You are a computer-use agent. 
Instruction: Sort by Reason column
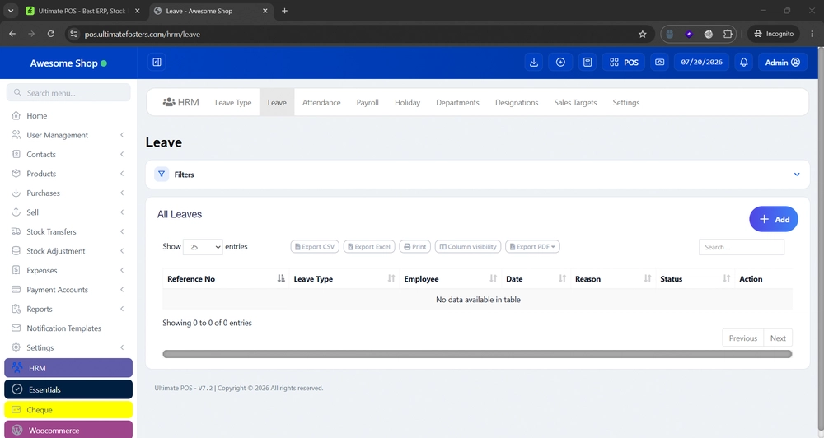[x=613, y=279]
